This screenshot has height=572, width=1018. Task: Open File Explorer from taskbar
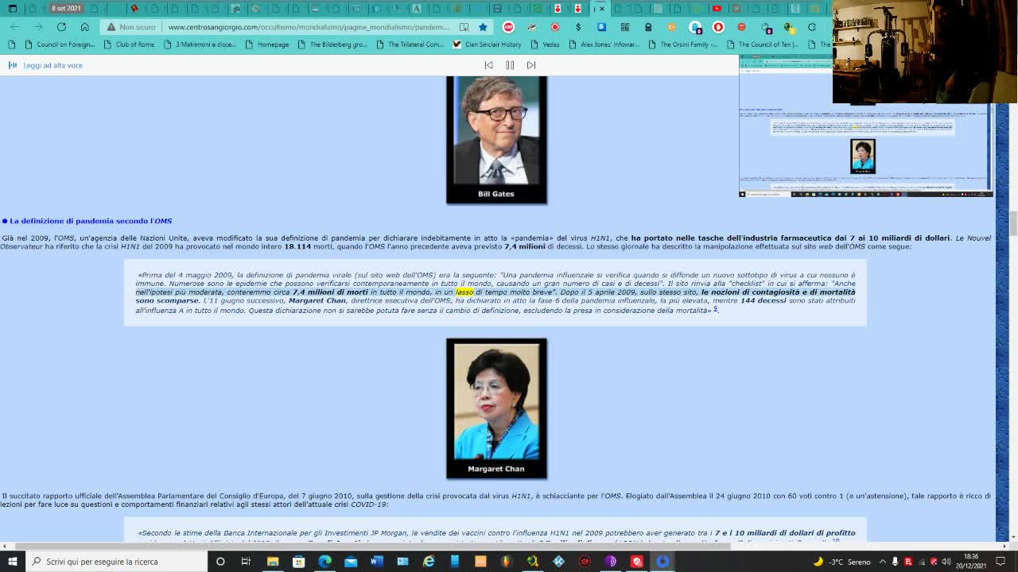[x=273, y=562]
